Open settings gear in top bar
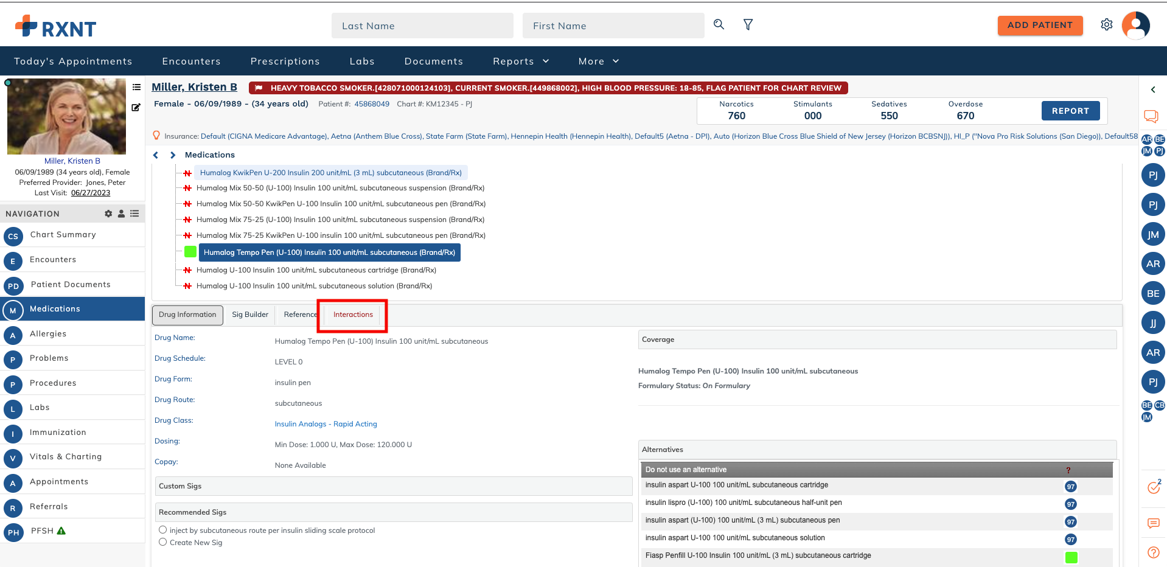The height and width of the screenshot is (567, 1167). pyautogui.click(x=1106, y=24)
